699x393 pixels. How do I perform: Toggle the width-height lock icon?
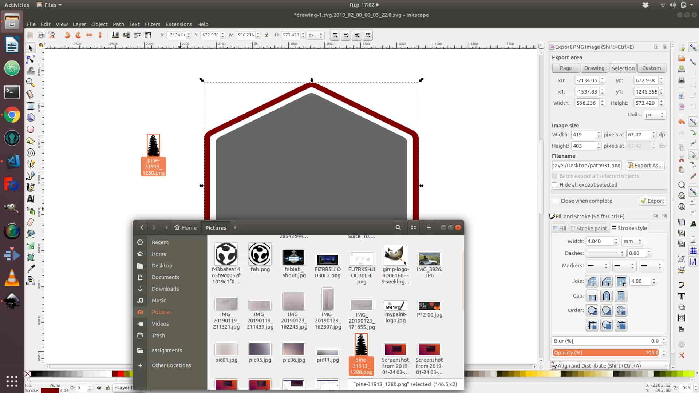click(x=266, y=35)
